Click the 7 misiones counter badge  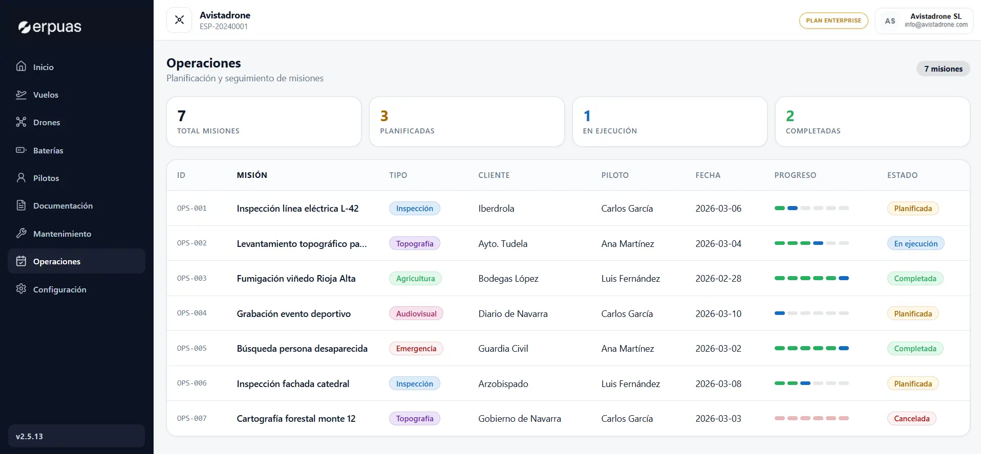[x=943, y=69]
